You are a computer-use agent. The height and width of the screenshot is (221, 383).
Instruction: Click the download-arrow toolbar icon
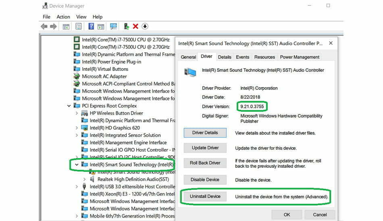(145, 26)
